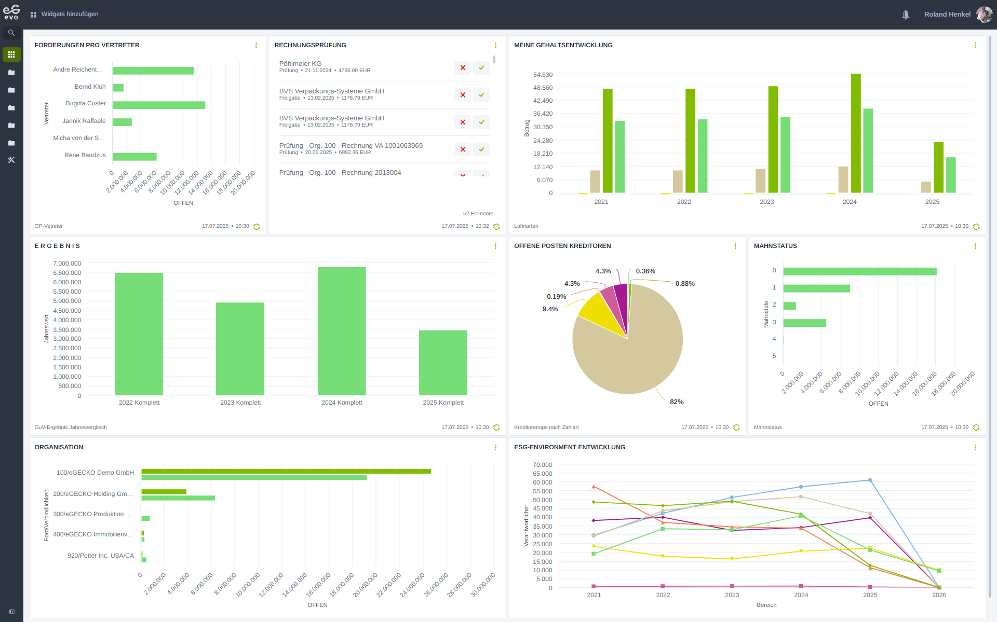Open user name Roland Henkel

pyautogui.click(x=947, y=15)
